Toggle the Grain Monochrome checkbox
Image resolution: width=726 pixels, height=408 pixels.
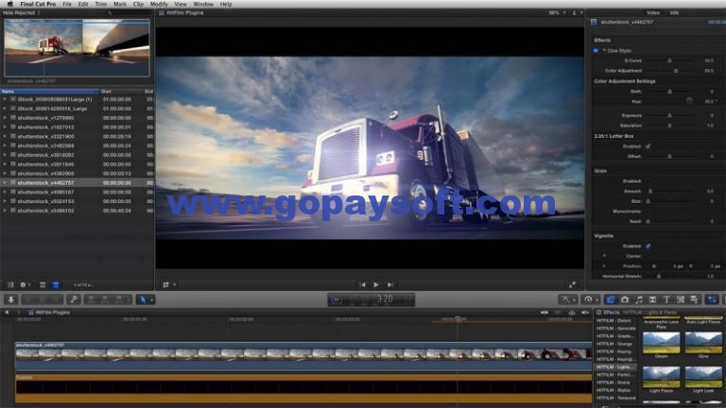pyautogui.click(x=648, y=212)
